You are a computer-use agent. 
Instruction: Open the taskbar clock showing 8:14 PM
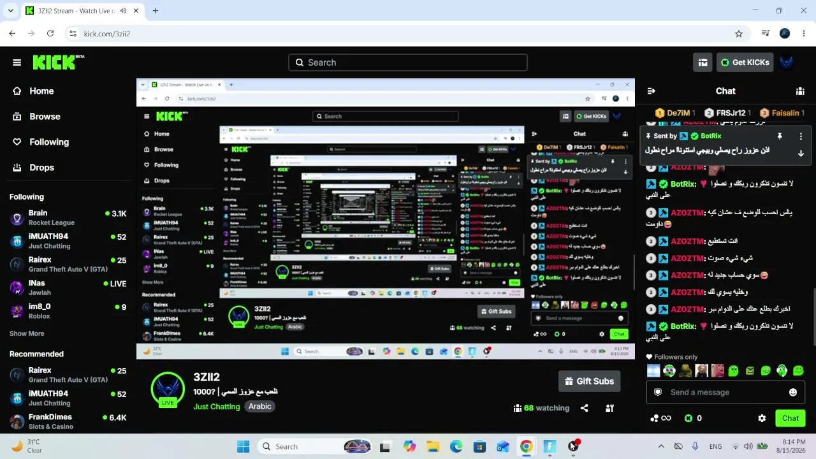(x=789, y=446)
